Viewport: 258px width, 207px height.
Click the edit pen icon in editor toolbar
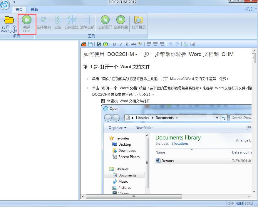(99, 44)
